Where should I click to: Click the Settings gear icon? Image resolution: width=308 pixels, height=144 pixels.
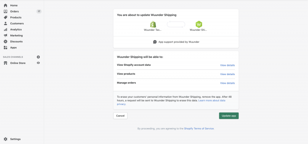coord(6,139)
